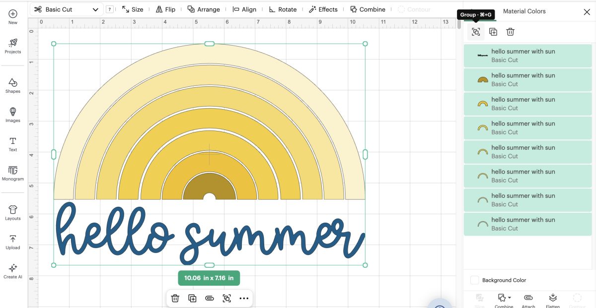Viewport: 596px width, 308px height.
Task: Expand the Basic Cut operation dropdown
Action: click(67, 9)
